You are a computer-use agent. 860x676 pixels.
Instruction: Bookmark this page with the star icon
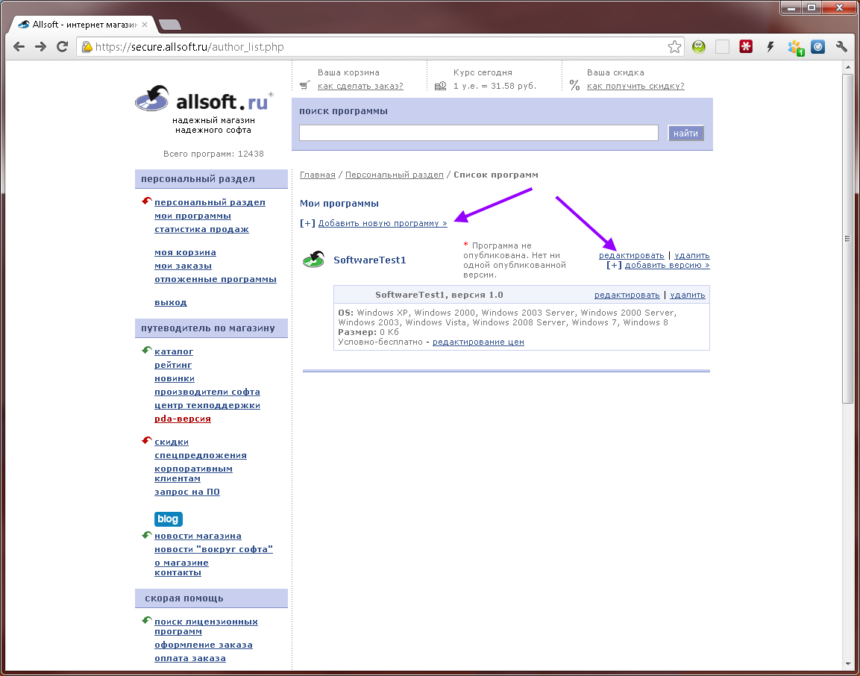pyautogui.click(x=674, y=47)
